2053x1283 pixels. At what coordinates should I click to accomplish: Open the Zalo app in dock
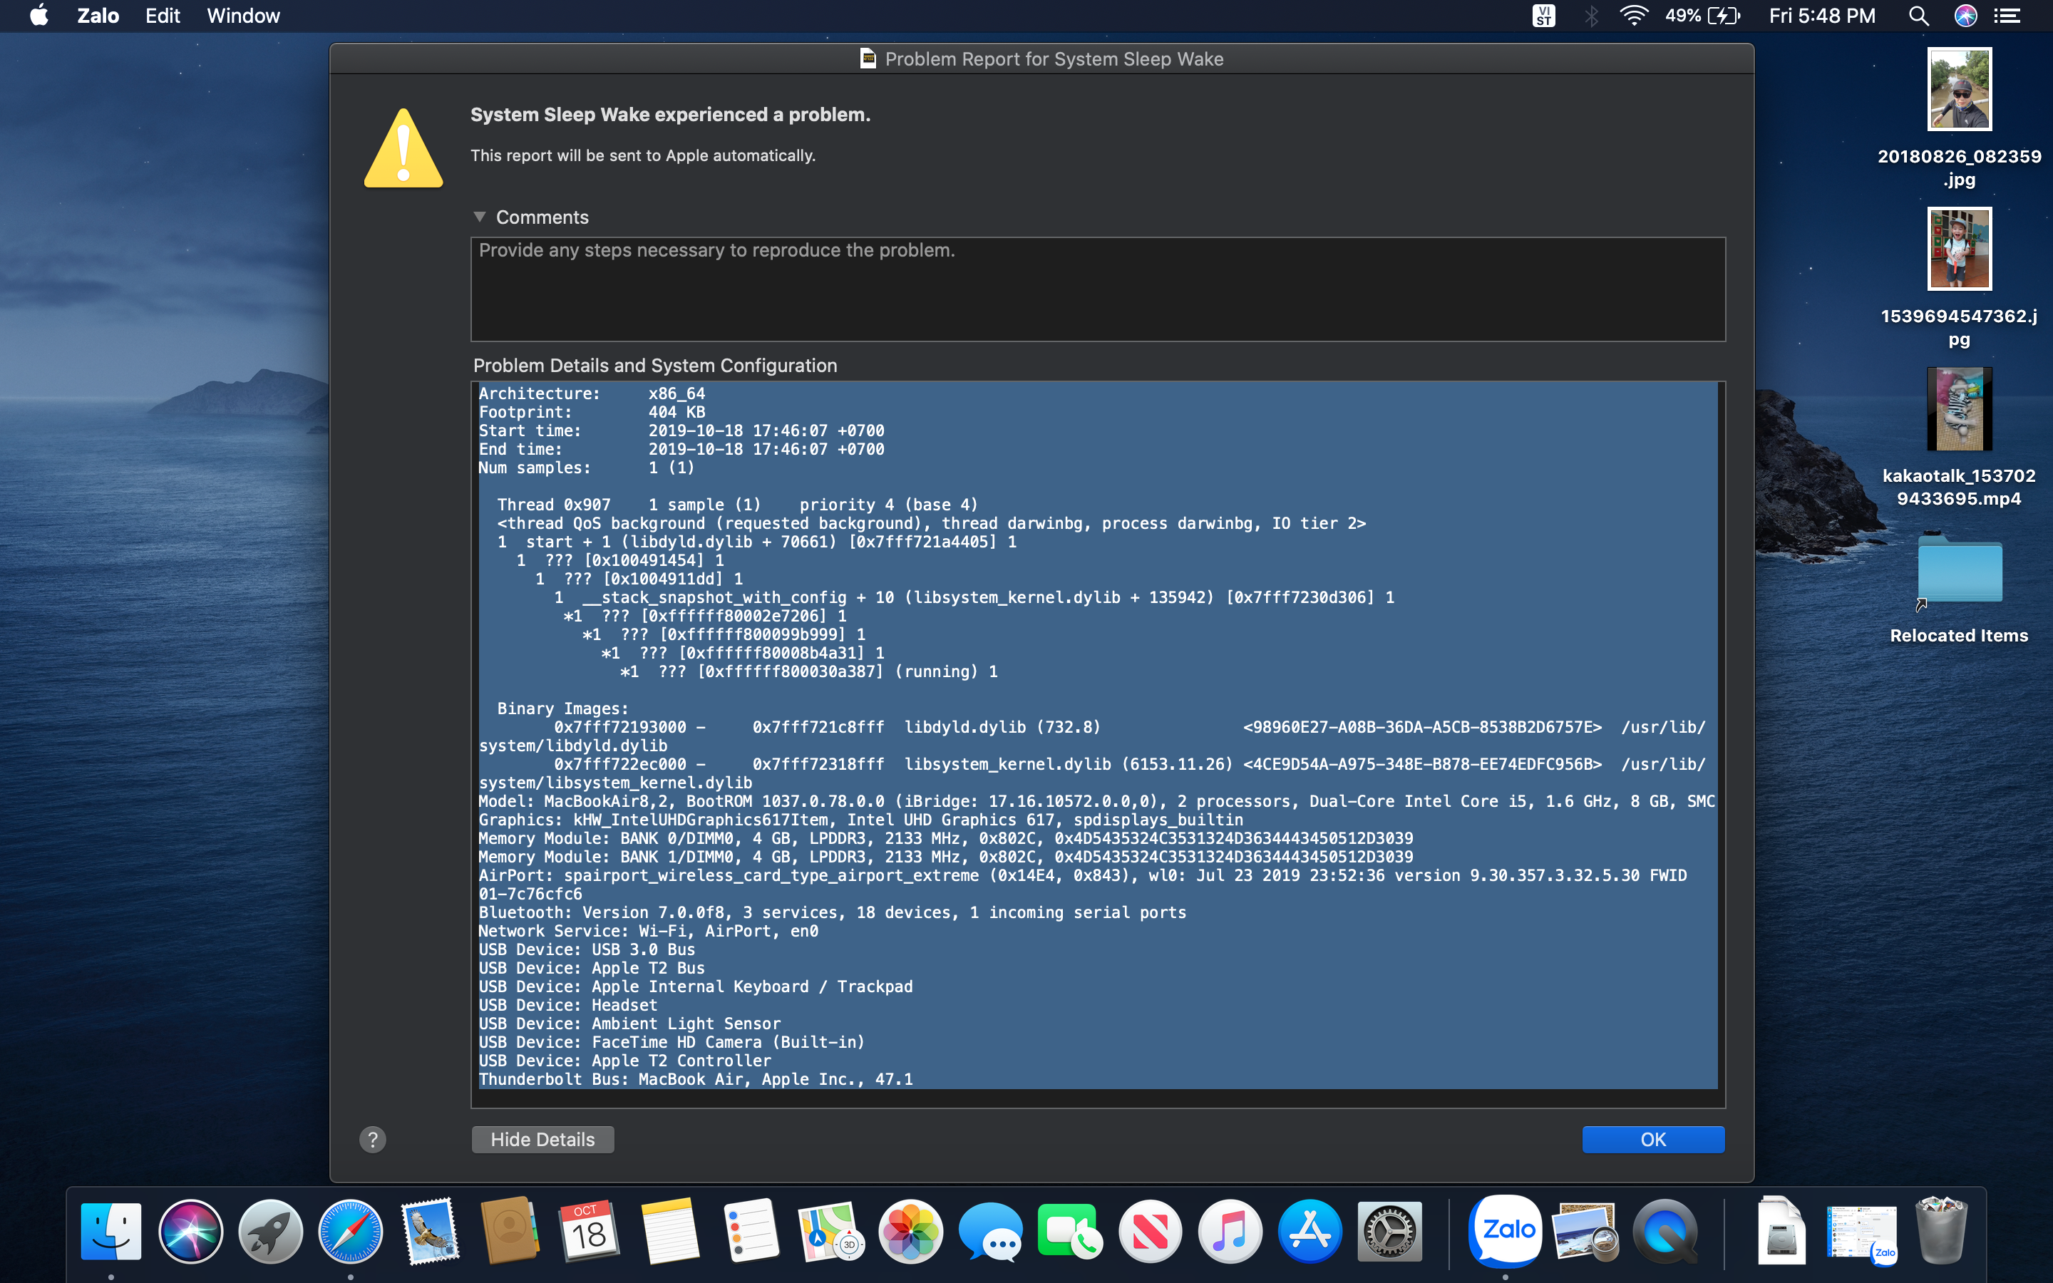pos(1506,1230)
